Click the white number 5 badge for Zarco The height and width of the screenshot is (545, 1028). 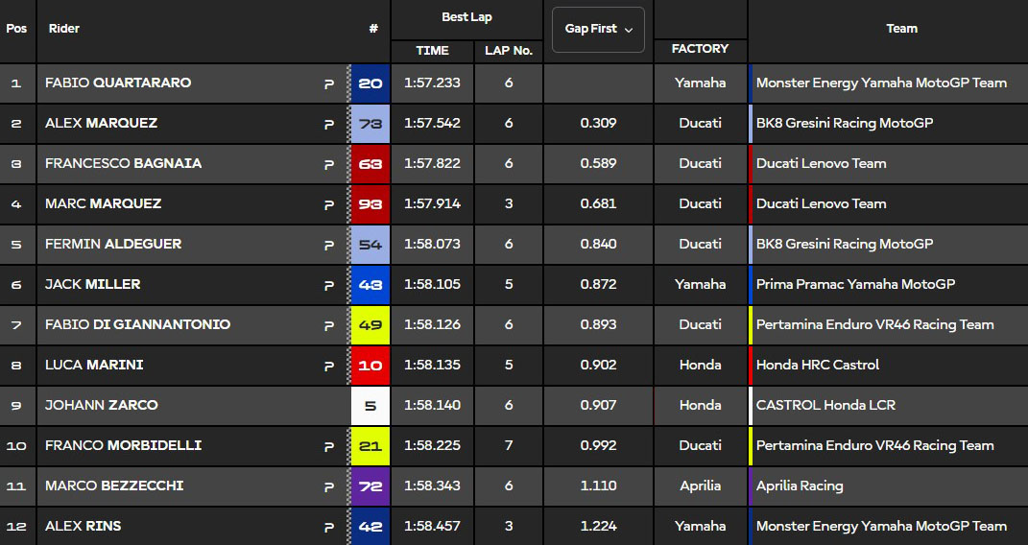(x=371, y=406)
